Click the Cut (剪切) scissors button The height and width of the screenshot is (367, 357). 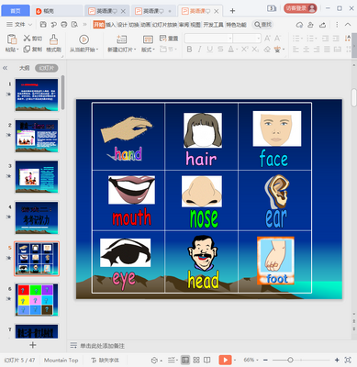click(33, 39)
